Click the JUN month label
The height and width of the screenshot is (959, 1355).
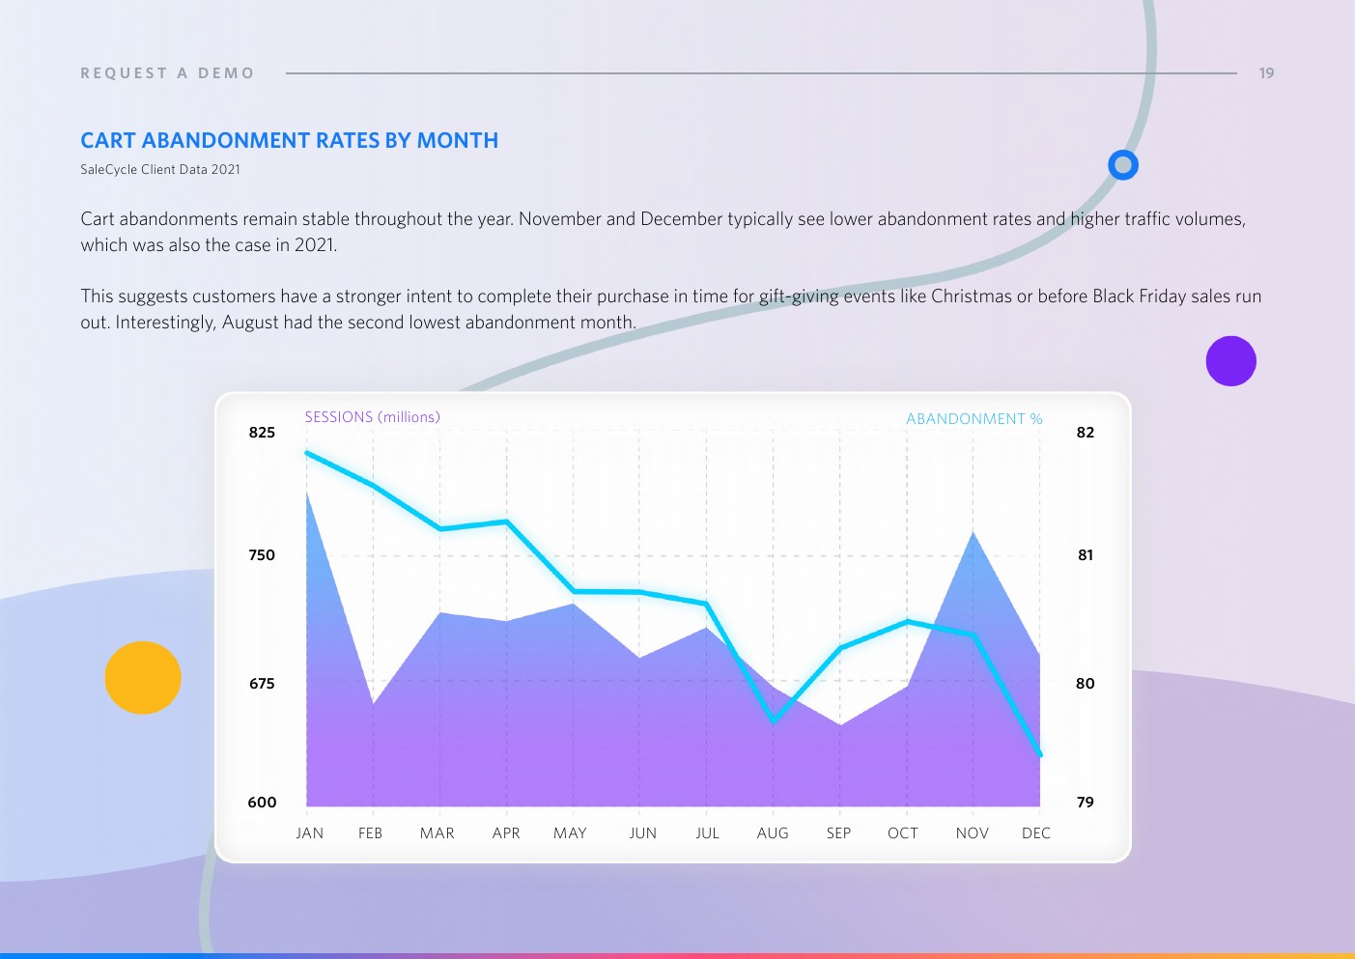(x=643, y=833)
